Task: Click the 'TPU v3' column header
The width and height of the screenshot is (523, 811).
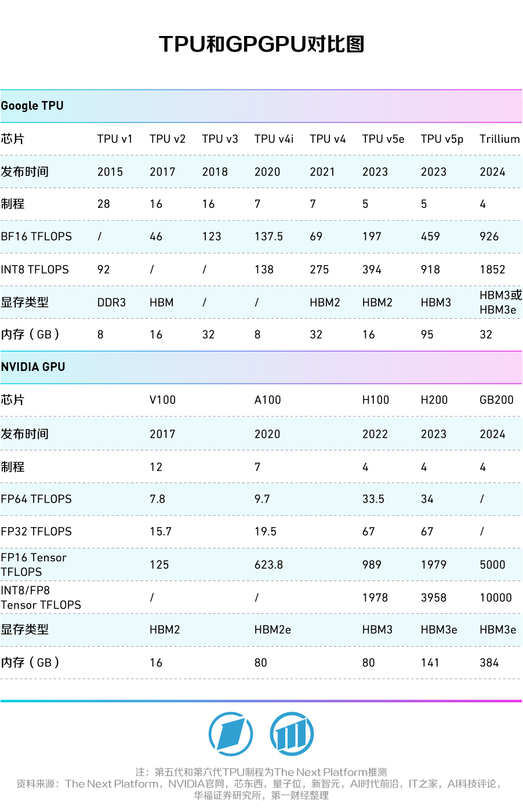Action: [220, 139]
